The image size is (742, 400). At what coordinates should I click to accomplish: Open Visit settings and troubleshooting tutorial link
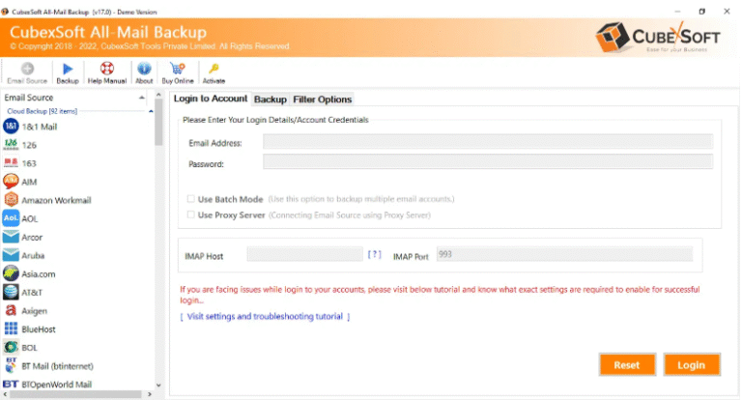coord(265,317)
